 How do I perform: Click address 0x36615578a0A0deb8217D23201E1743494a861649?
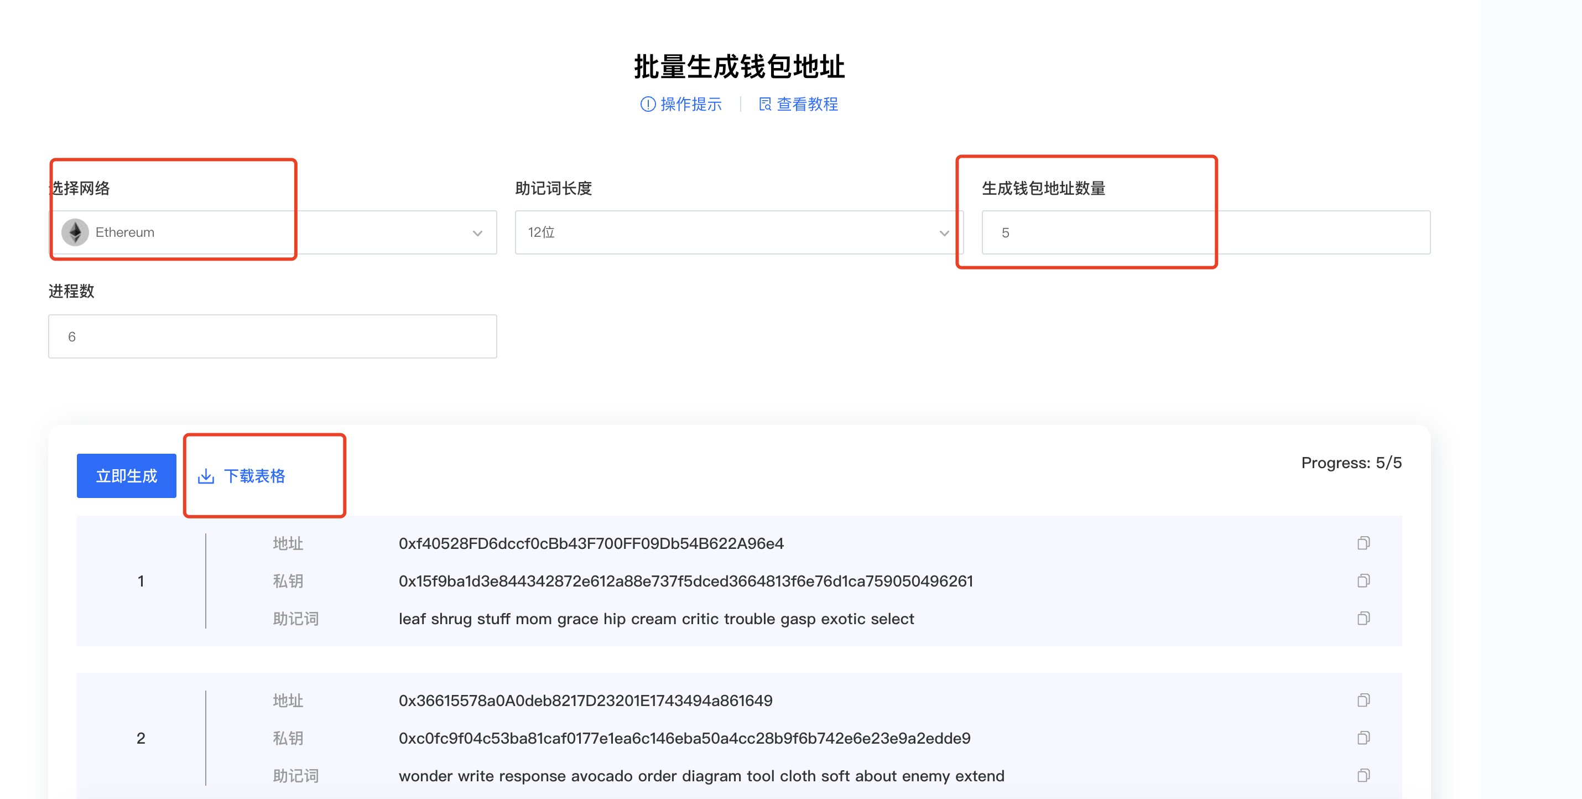pyautogui.click(x=585, y=701)
